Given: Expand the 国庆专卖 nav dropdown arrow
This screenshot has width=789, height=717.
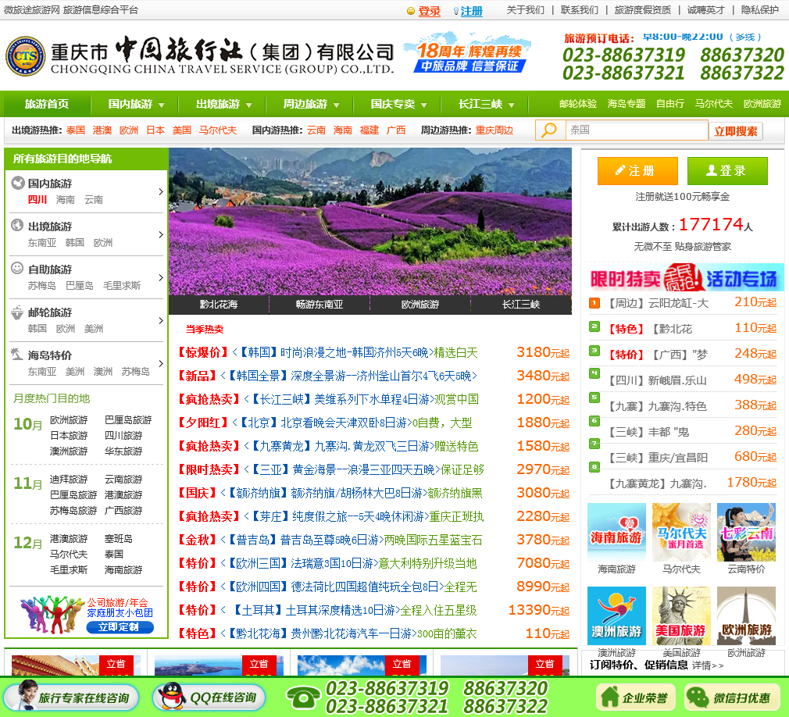Looking at the screenshot, I should tap(423, 105).
